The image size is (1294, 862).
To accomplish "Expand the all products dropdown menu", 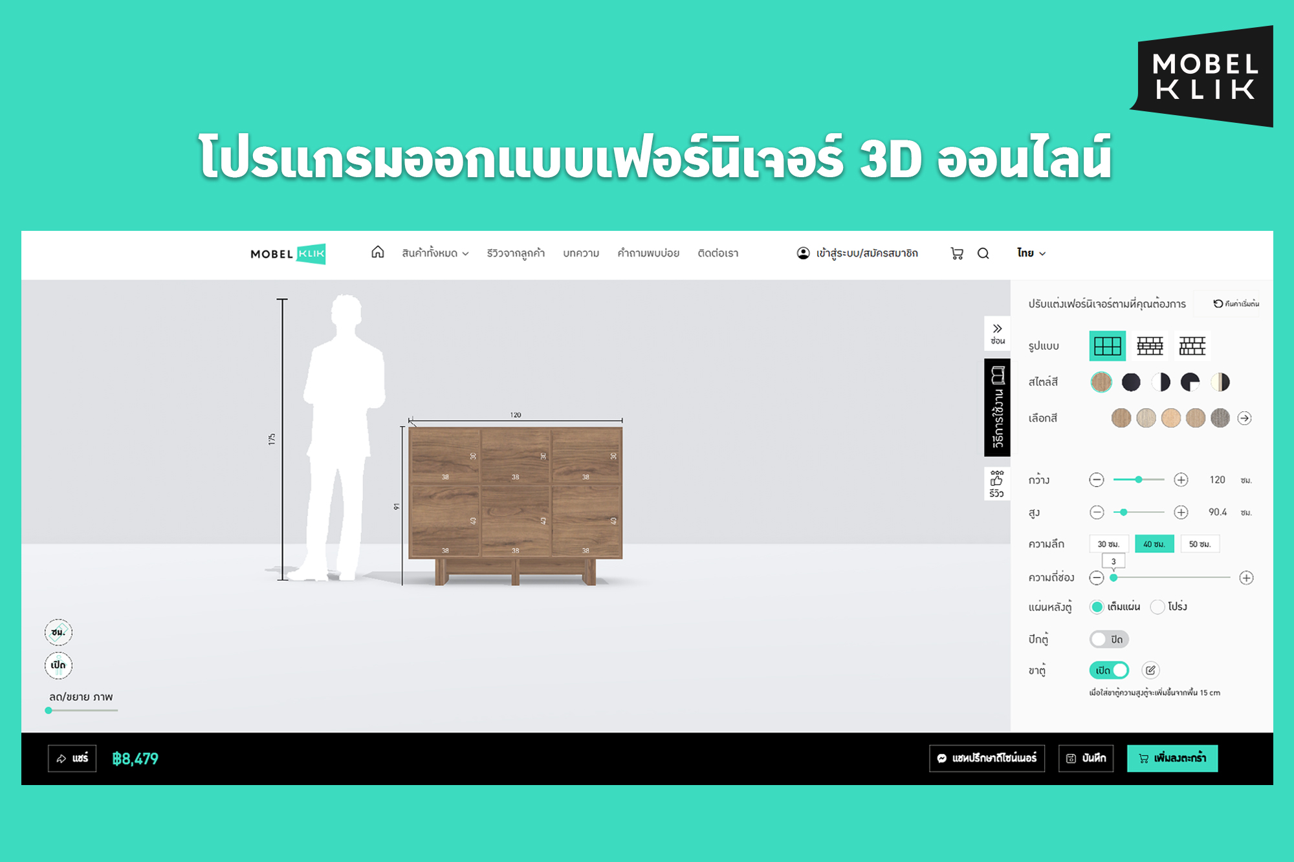I will tap(435, 253).
